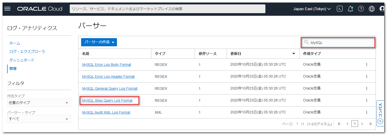Open actions menu for MySQL Error Log Header Format
Screen dimensions: 387x135
[367, 77]
